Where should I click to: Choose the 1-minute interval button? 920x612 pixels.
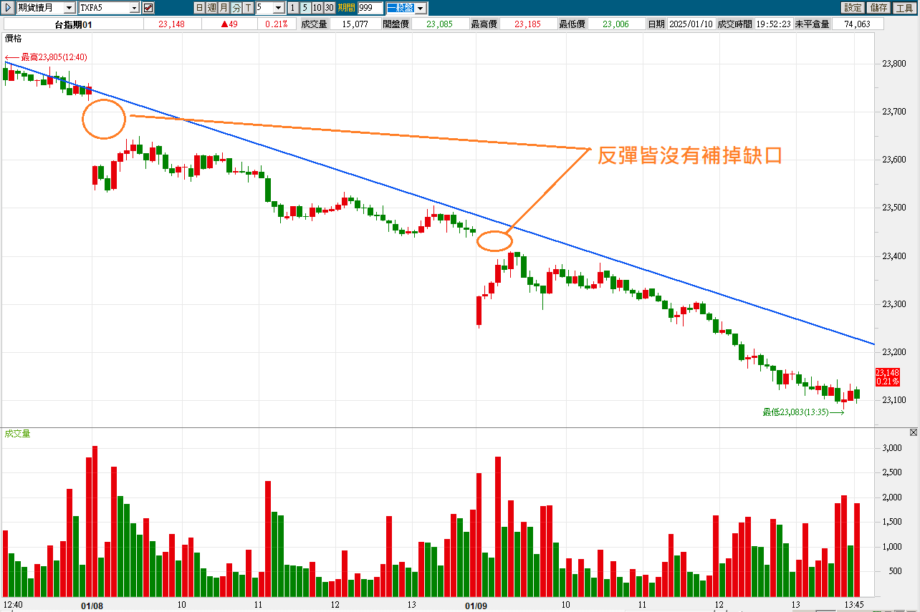293,8
